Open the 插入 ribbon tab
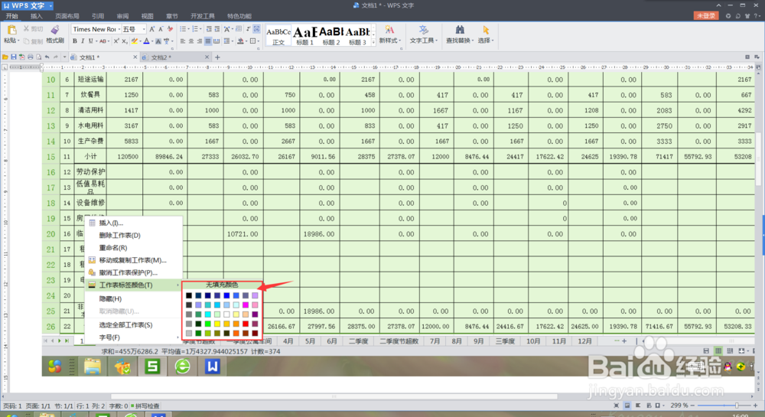The image size is (765, 417). coord(37,16)
